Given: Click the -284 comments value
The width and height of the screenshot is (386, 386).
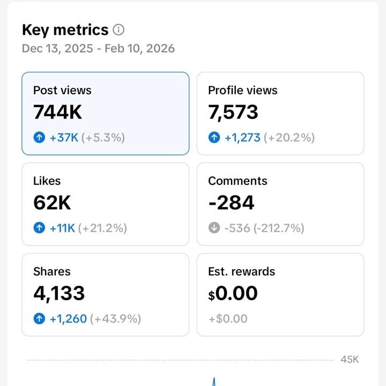Looking at the screenshot, I should (x=231, y=203).
